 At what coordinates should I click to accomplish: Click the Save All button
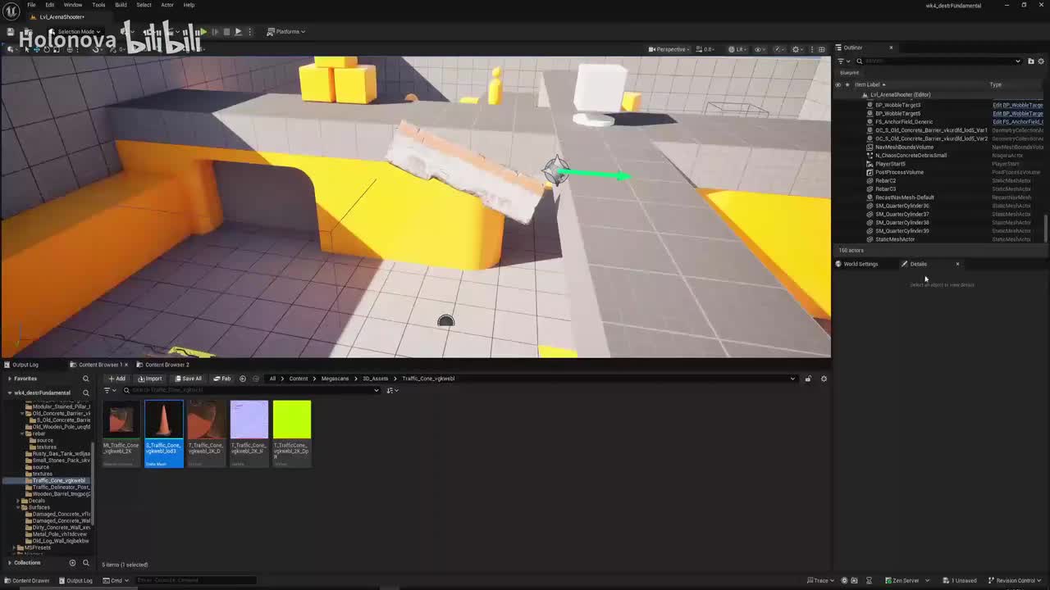coord(188,379)
